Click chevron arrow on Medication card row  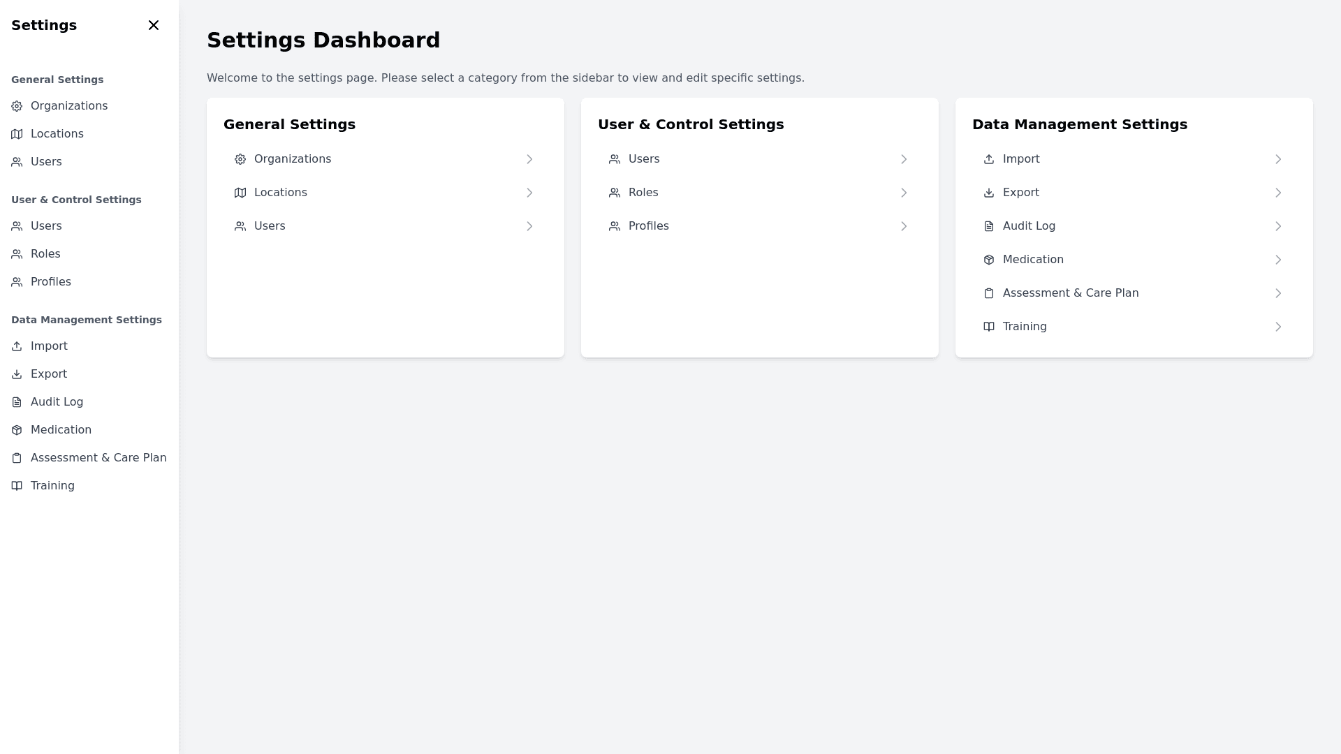click(x=1278, y=260)
